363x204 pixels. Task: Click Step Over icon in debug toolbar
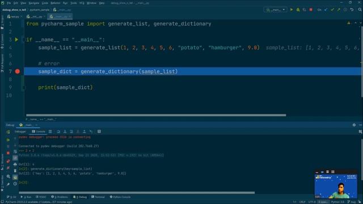58,131
